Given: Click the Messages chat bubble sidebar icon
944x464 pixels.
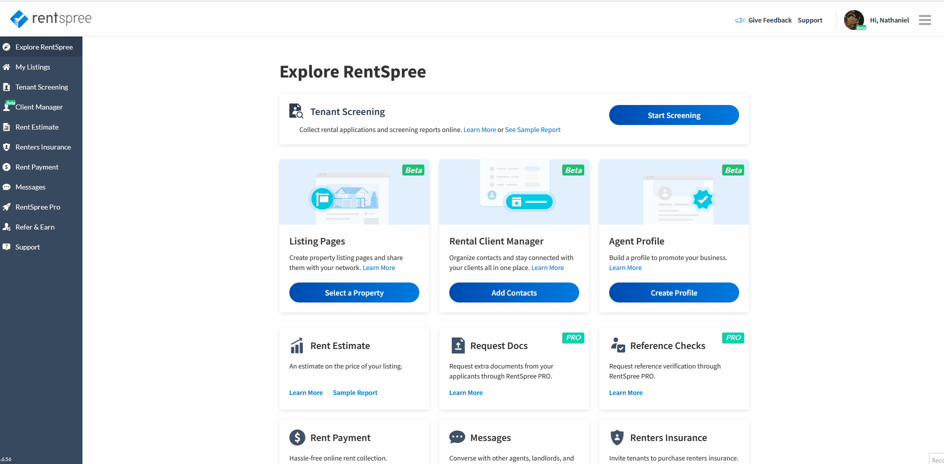Looking at the screenshot, I should click(x=6, y=187).
